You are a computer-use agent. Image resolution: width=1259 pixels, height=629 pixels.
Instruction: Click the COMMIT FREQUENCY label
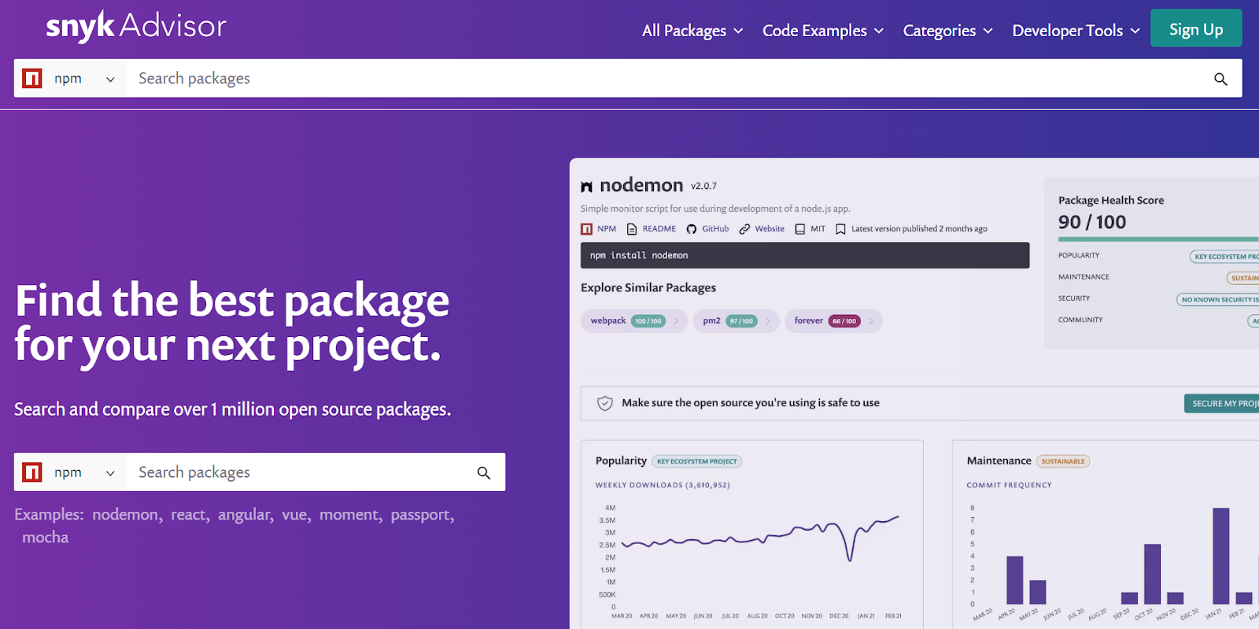pyautogui.click(x=1009, y=485)
